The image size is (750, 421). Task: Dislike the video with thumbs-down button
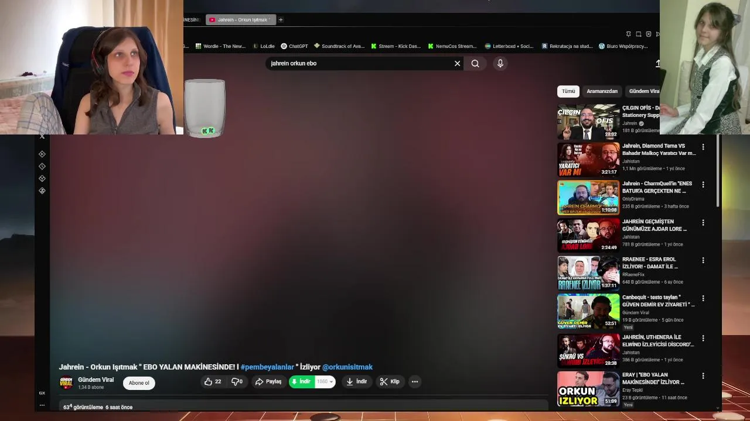[x=237, y=382]
